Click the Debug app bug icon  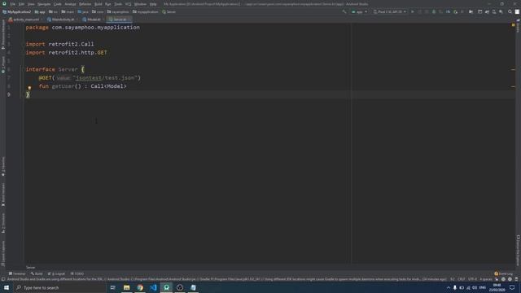click(434, 11)
